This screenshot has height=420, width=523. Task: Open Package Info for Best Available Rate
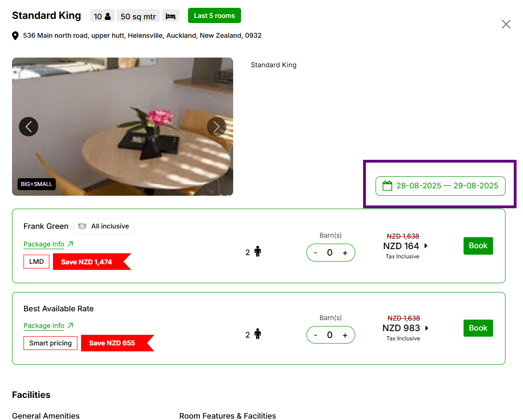click(x=48, y=326)
